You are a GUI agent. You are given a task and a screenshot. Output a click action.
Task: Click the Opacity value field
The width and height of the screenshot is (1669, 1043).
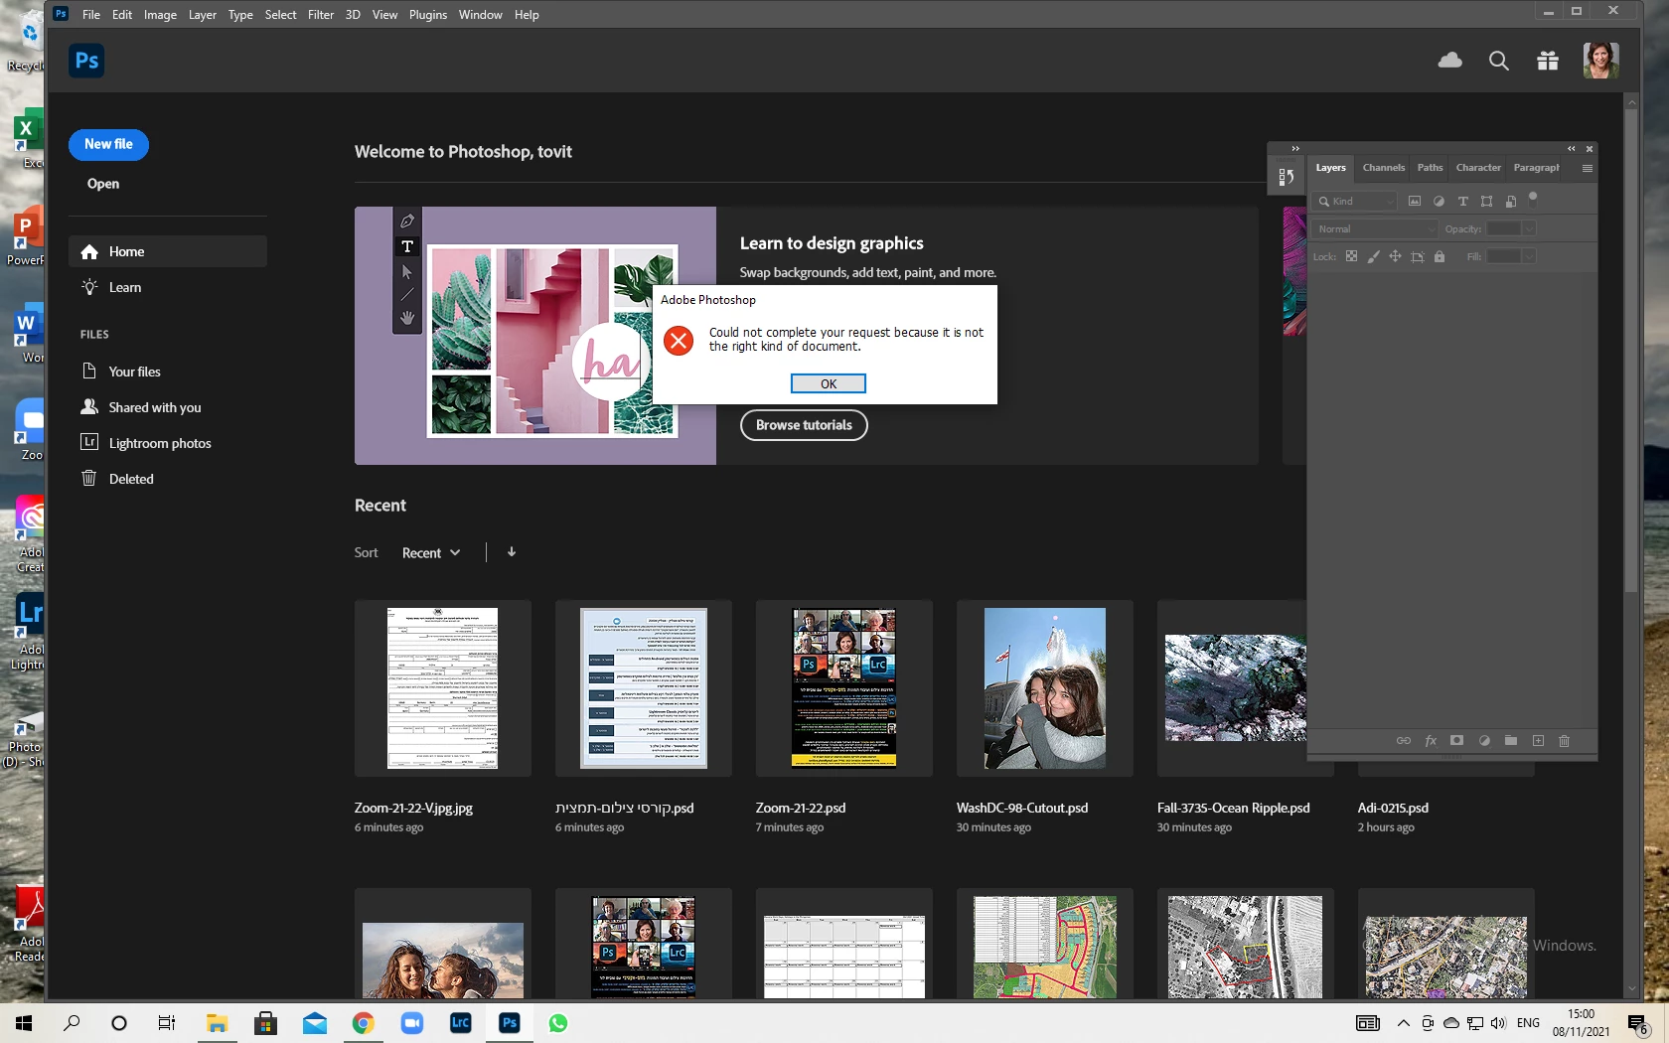click(1503, 228)
